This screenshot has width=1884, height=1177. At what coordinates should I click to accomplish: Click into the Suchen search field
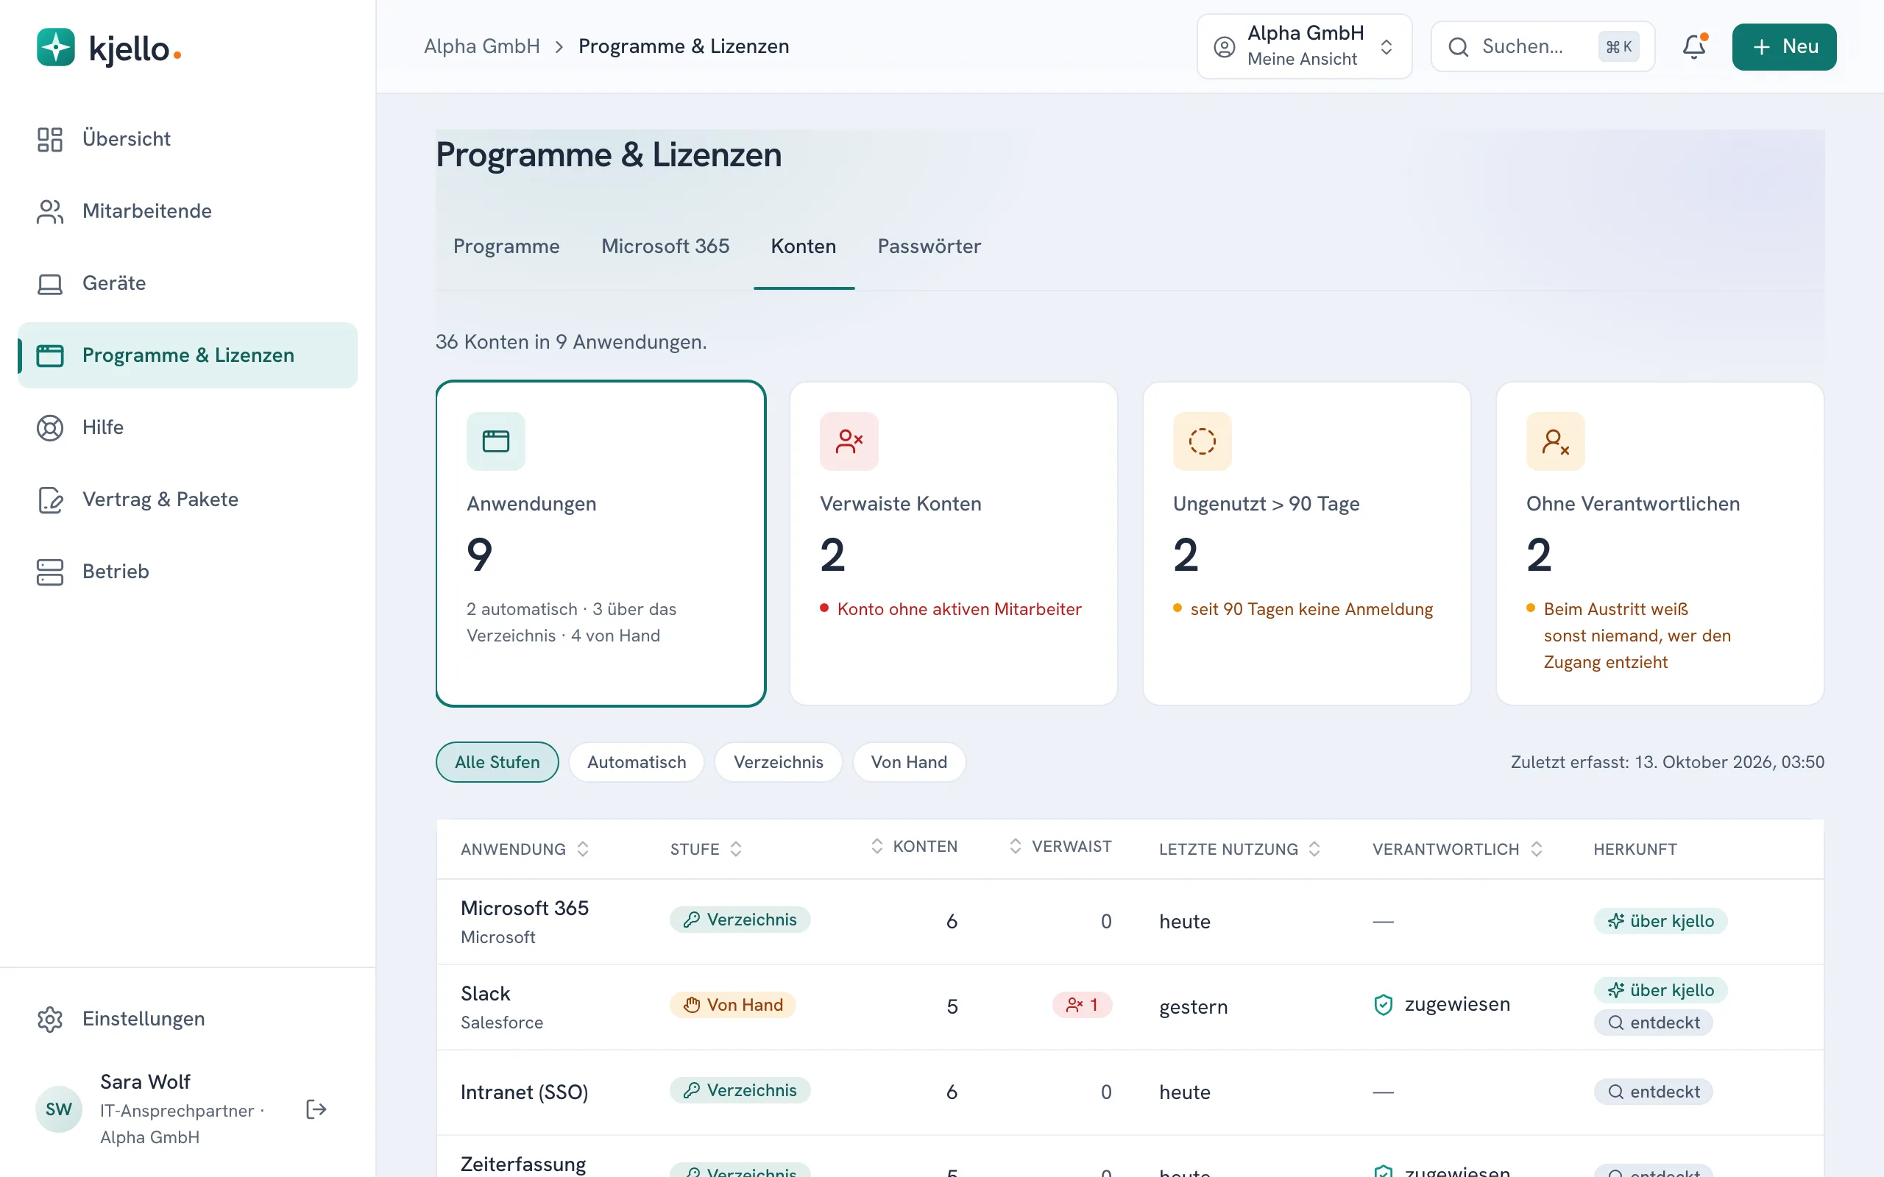(x=1543, y=46)
